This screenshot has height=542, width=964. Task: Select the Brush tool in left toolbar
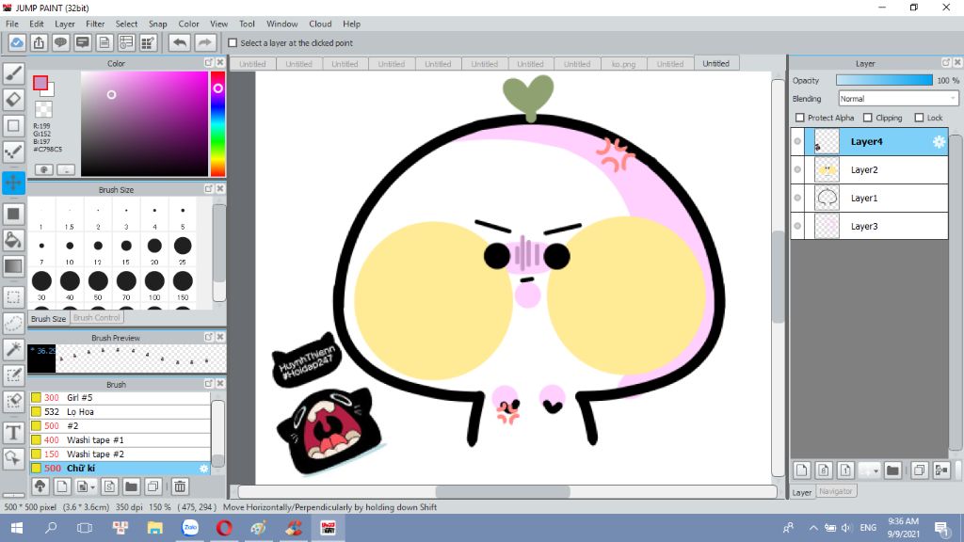(x=14, y=73)
